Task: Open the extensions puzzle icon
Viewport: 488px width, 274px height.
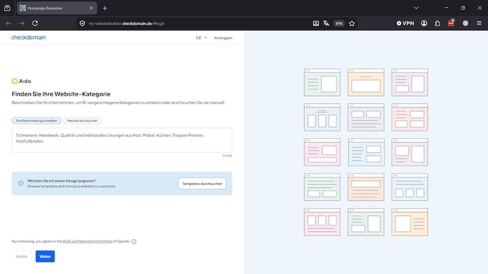Action: (x=437, y=23)
